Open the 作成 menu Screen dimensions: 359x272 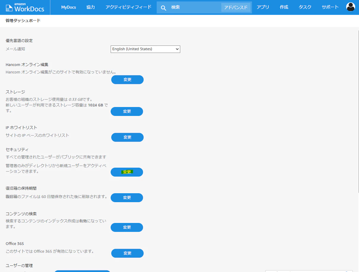coord(284,7)
